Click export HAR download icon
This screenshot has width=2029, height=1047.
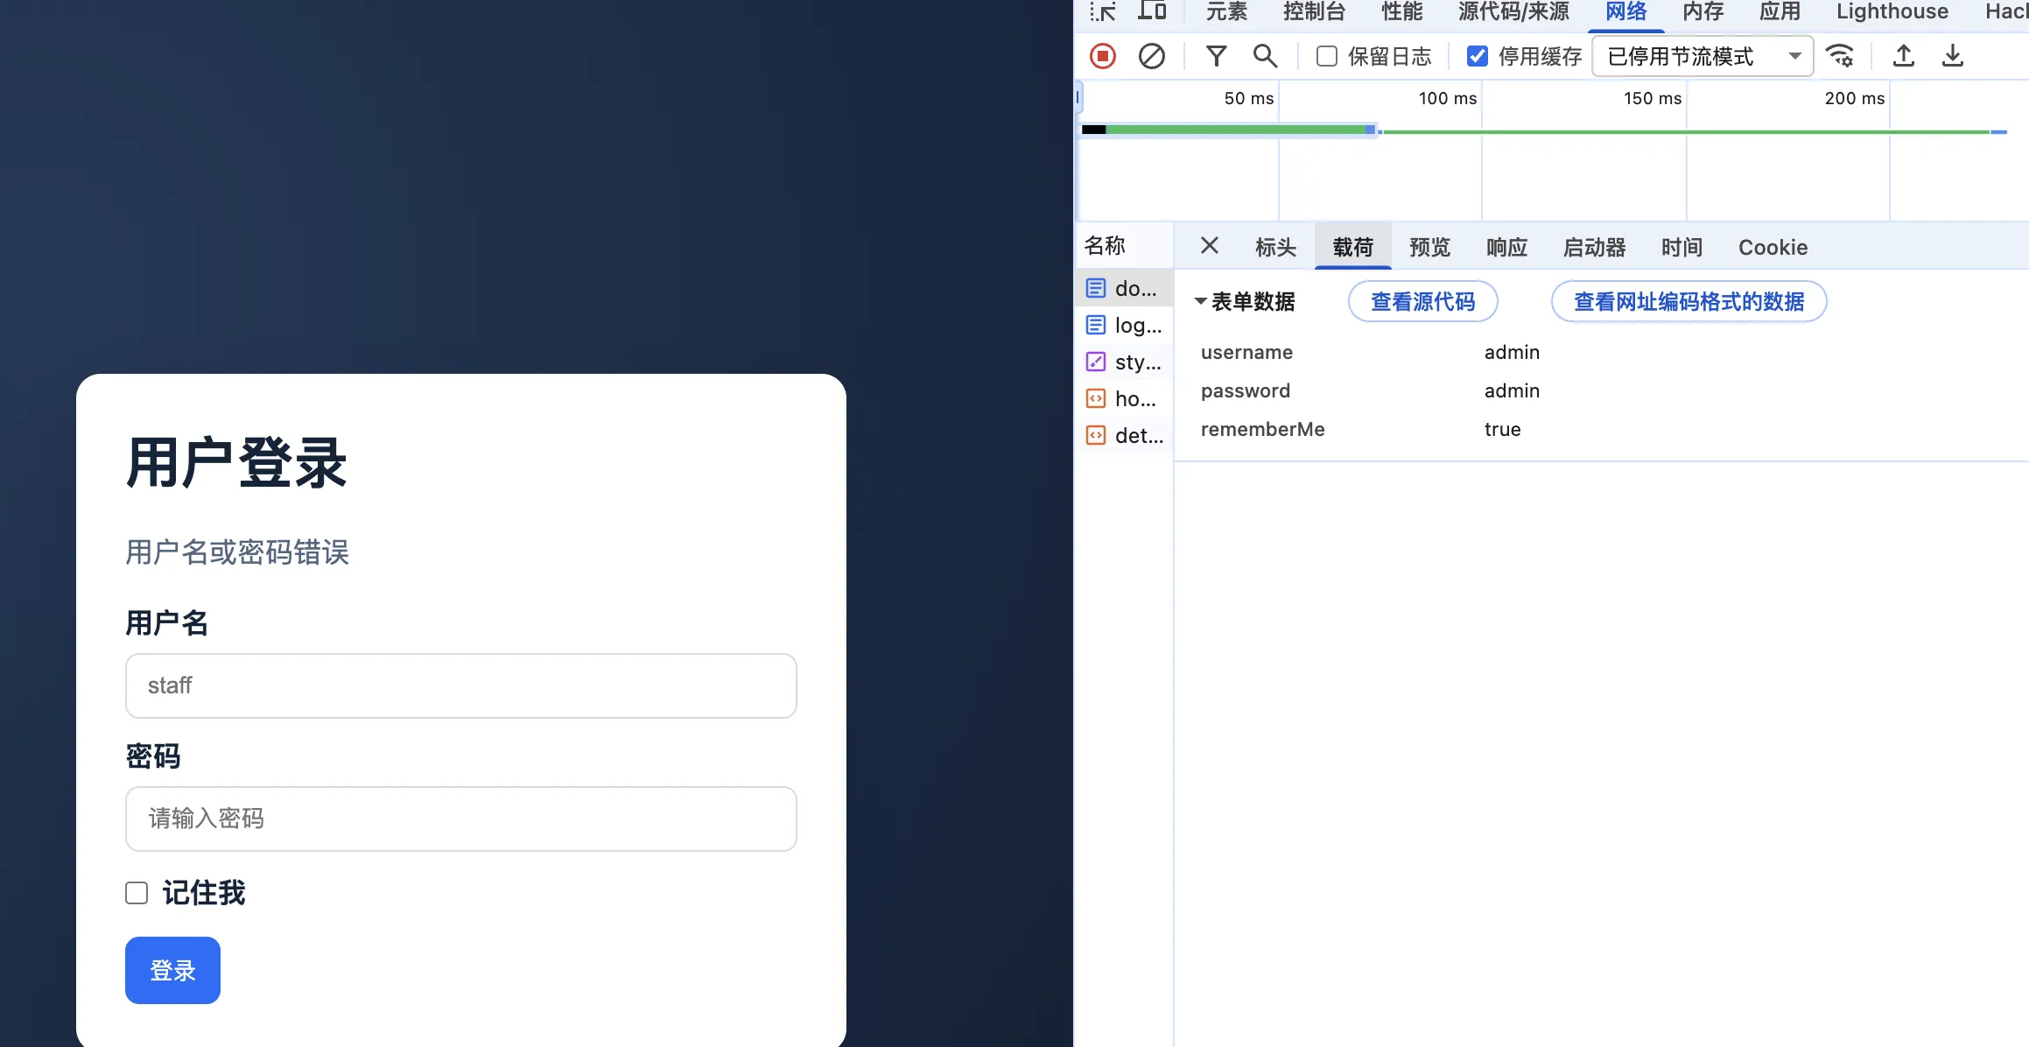coord(1953,56)
